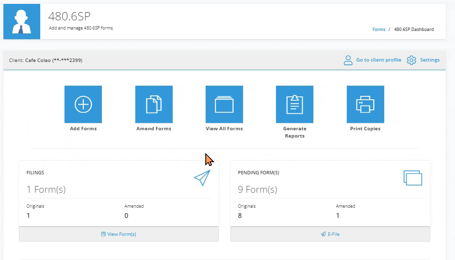
Task: Open the Generate Reports clipboard icon
Action: click(294, 104)
